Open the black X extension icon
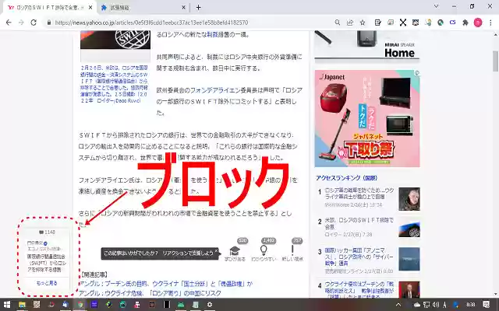The width and height of the screenshot is (499, 311). pyautogui.click(x=403, y=23)
